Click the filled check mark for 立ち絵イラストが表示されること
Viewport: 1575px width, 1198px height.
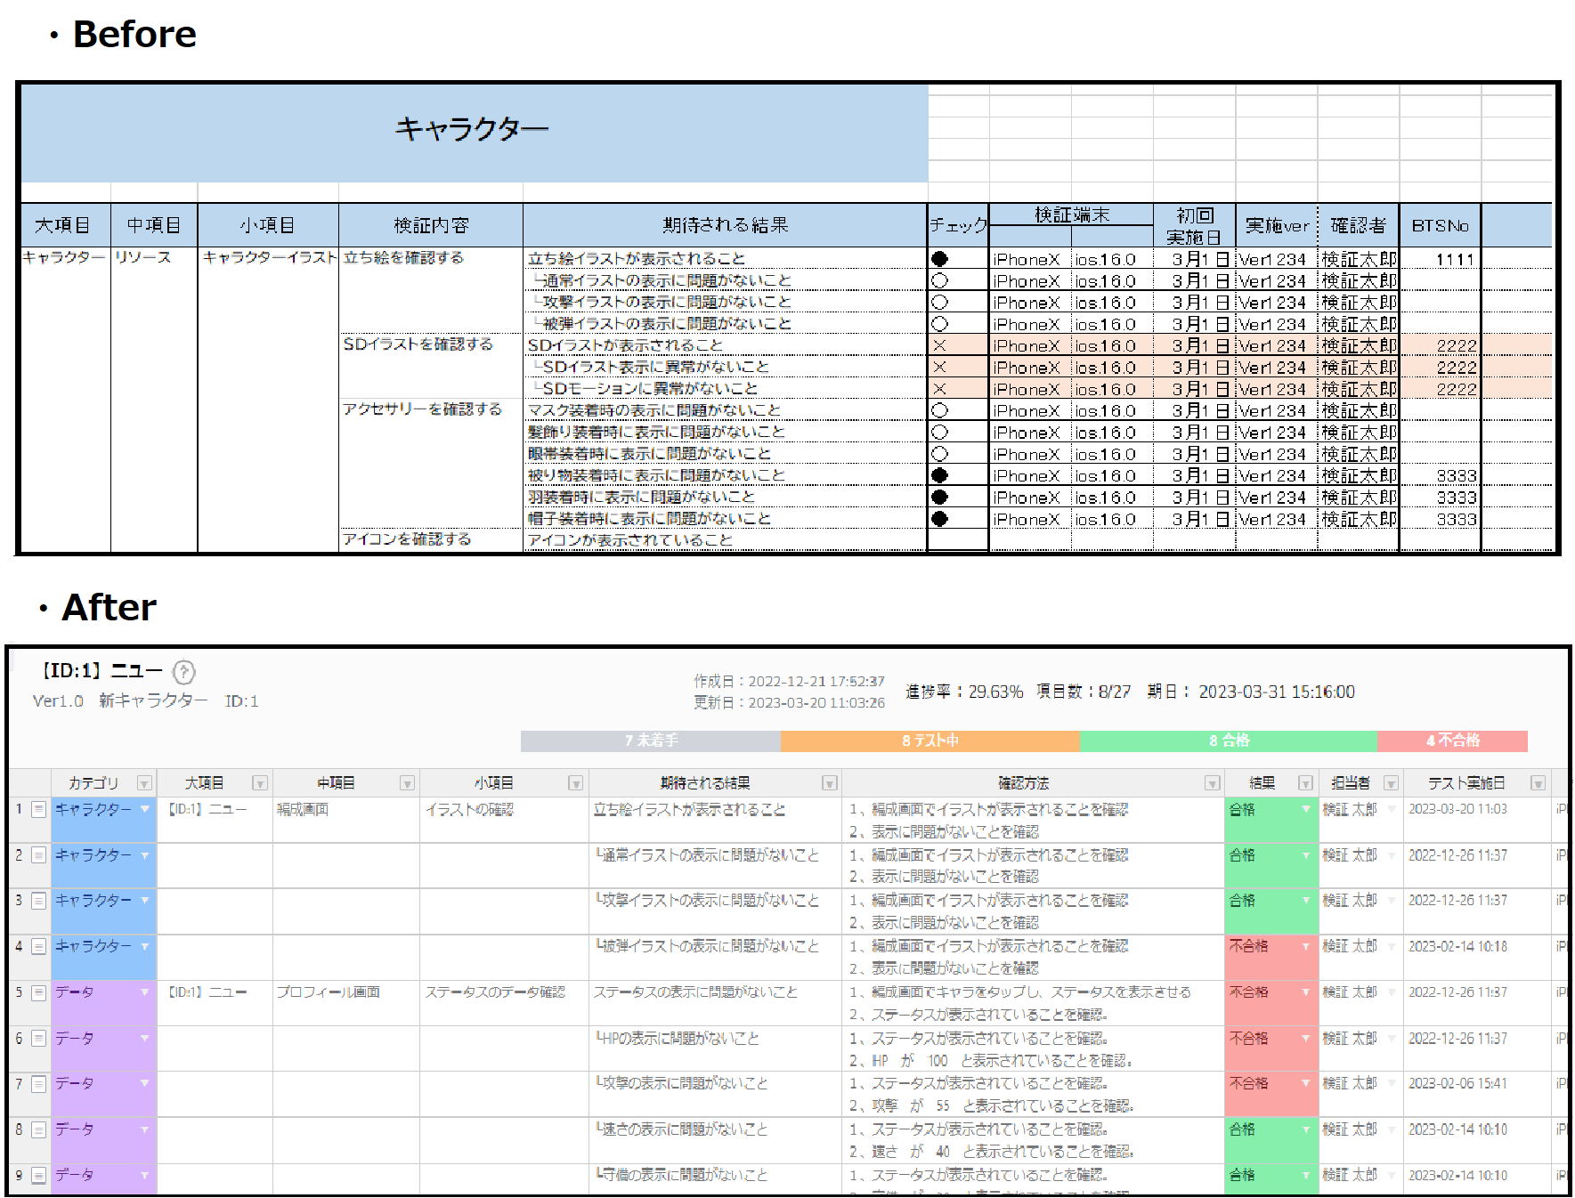click(939, 259)
